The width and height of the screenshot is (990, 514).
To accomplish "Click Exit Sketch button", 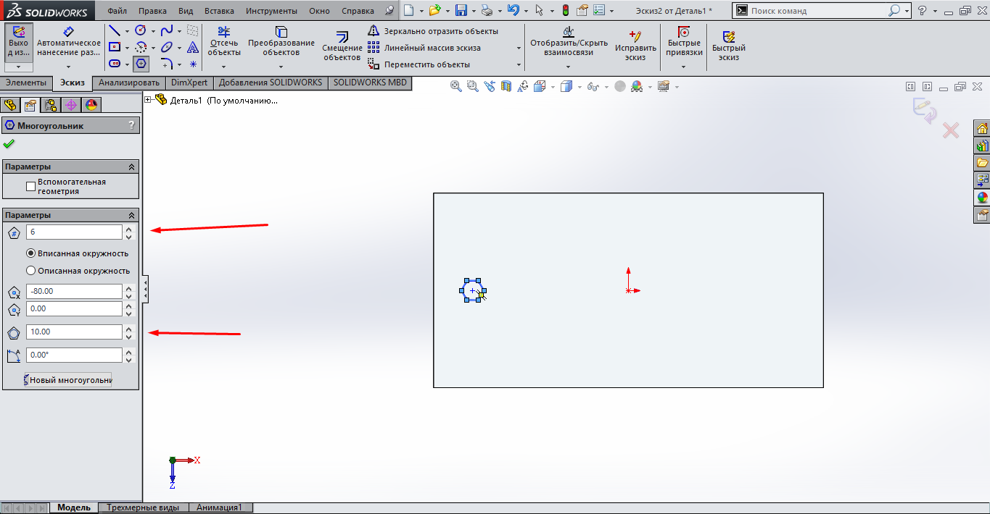I will click(19, 43).
